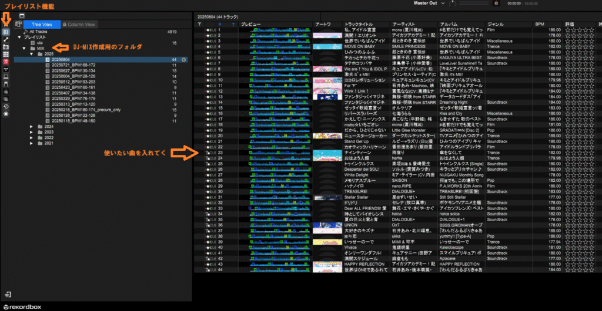Open the device save icon in sidebar
Viewport: 602px width, 311px height.
click(6, 83)
